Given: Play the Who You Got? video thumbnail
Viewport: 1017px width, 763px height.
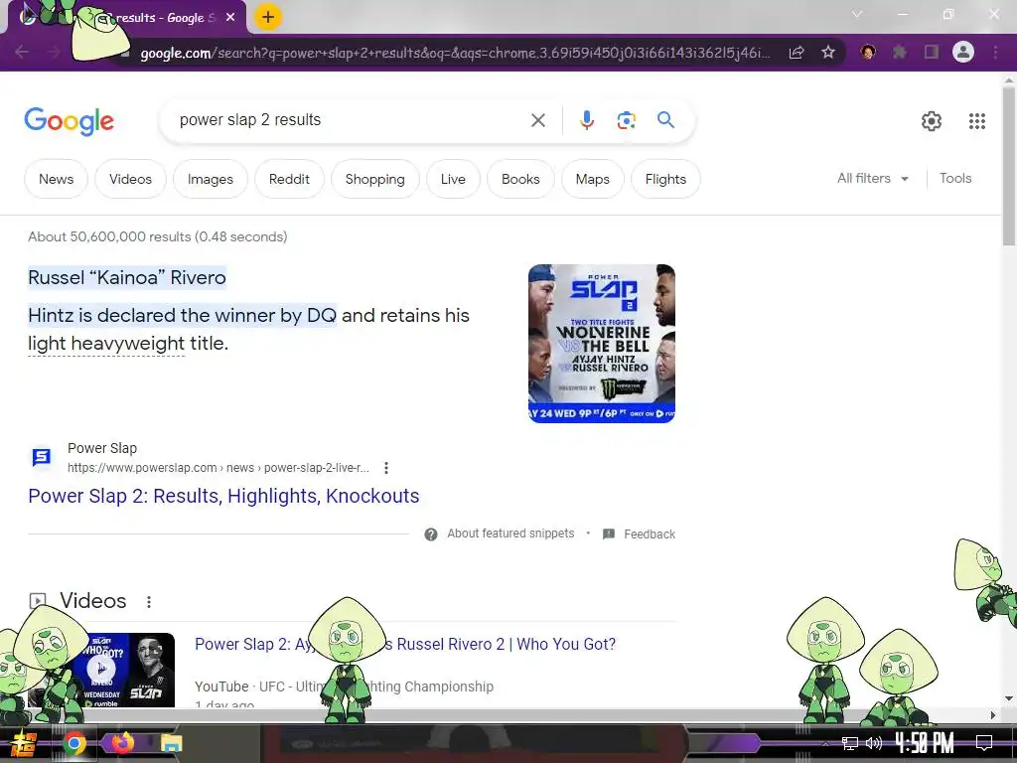Looking at the screenshot, I should [101, 670].
